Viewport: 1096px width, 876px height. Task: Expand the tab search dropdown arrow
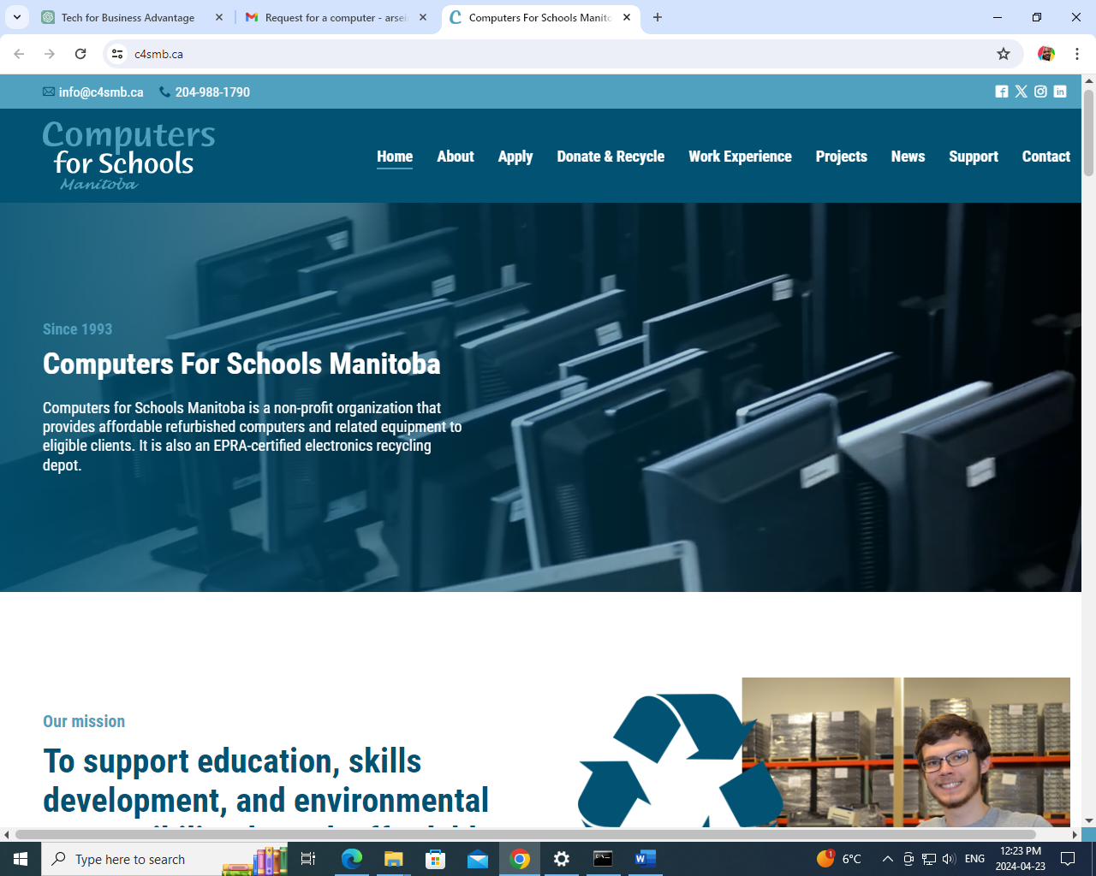point(17,17)
